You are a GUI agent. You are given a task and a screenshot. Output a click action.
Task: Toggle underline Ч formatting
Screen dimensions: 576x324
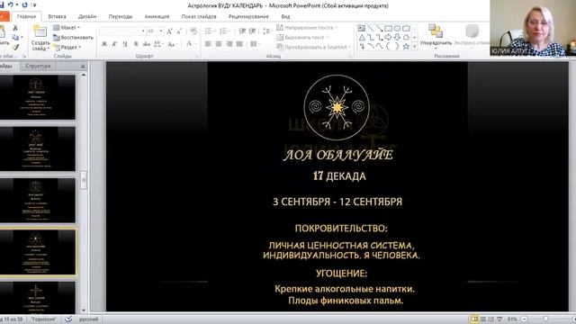(125, 44)
